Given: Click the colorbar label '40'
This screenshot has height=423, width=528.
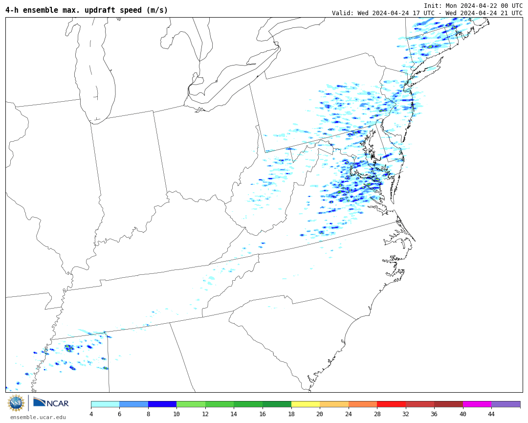Looking at the screenshot, I should click(x=463, y=414).
